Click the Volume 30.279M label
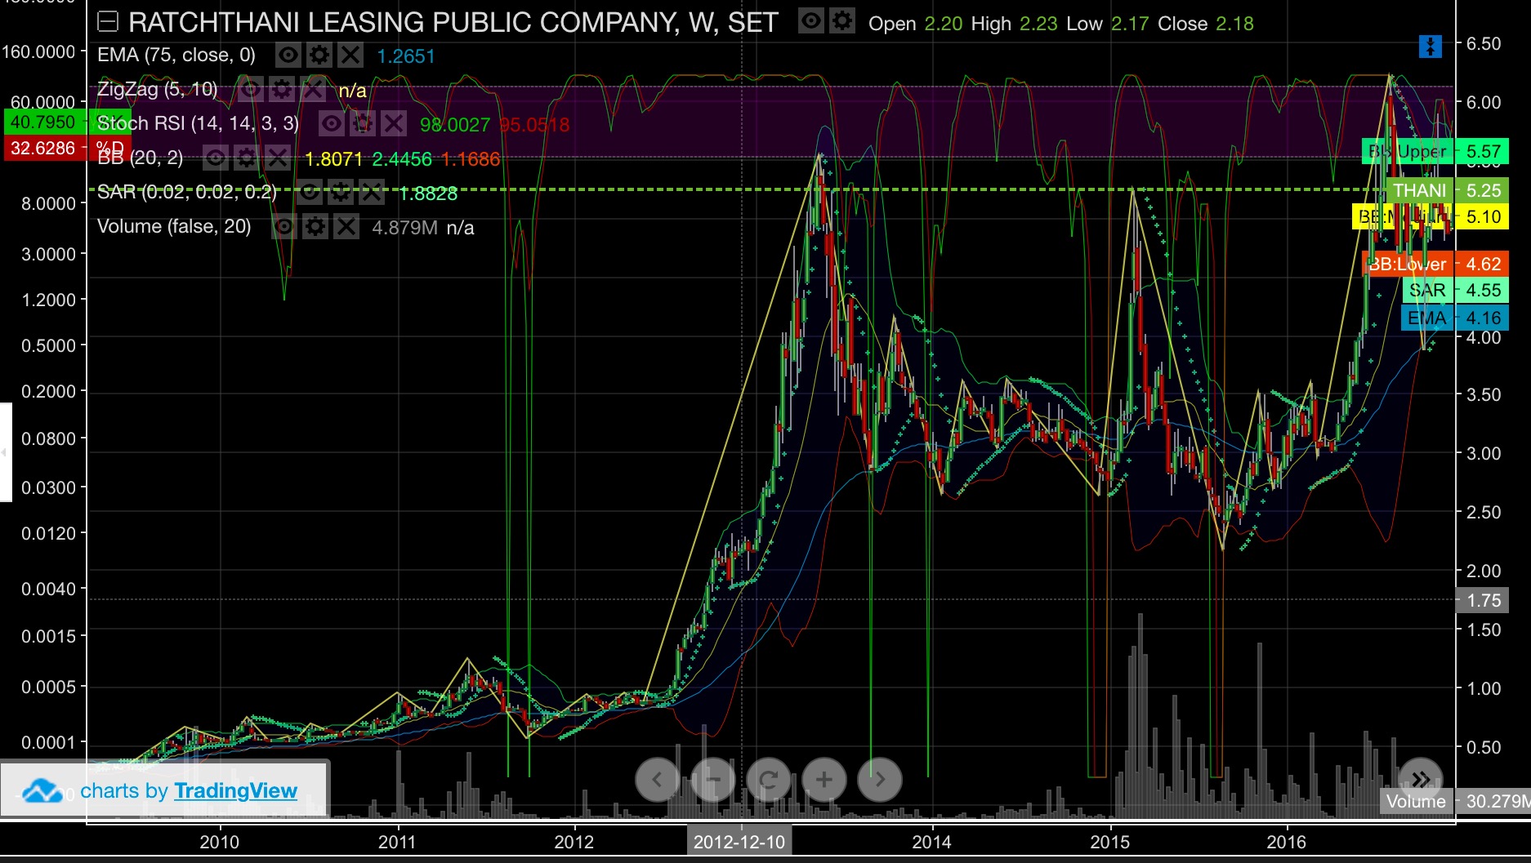The image size is (1531, 863). [x=1456, y=801]
